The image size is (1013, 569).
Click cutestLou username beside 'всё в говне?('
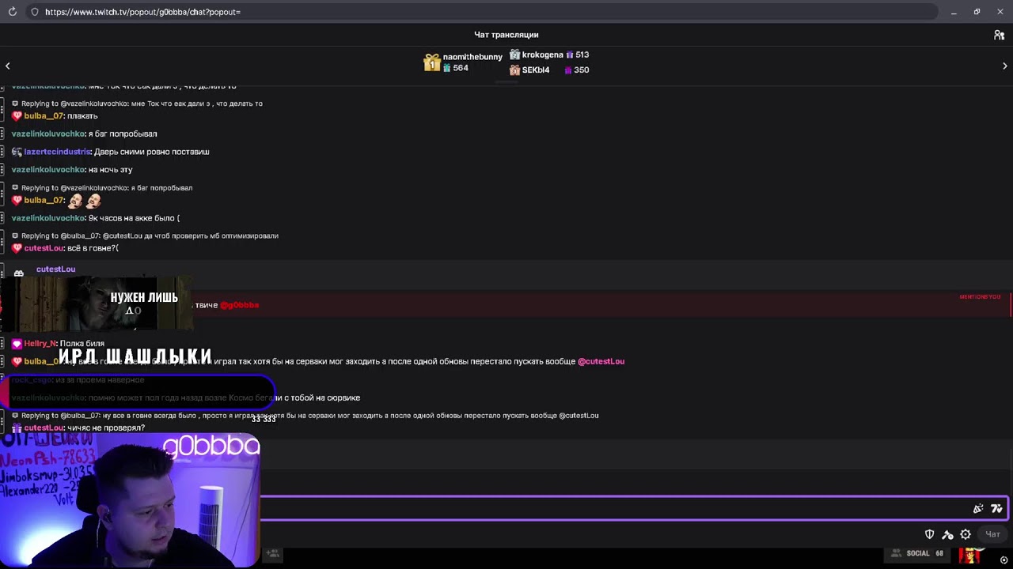(44, 248)
